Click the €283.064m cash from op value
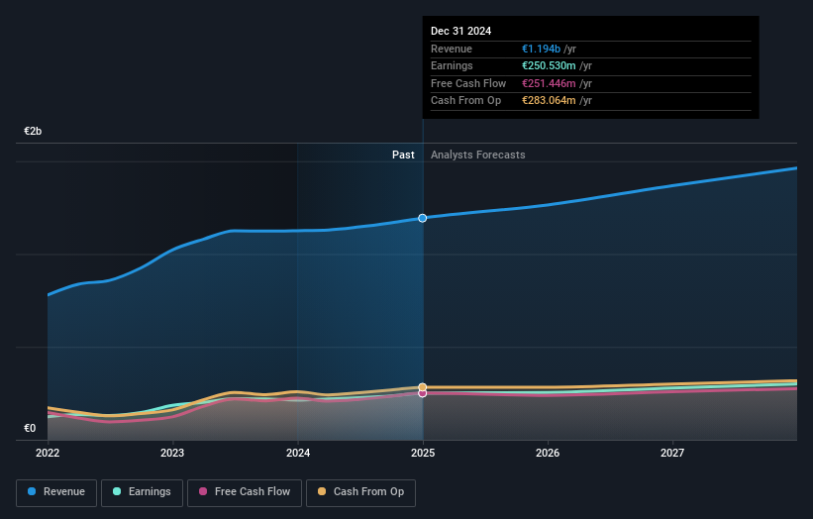This screenshot has height=519, width=813. 549,101
